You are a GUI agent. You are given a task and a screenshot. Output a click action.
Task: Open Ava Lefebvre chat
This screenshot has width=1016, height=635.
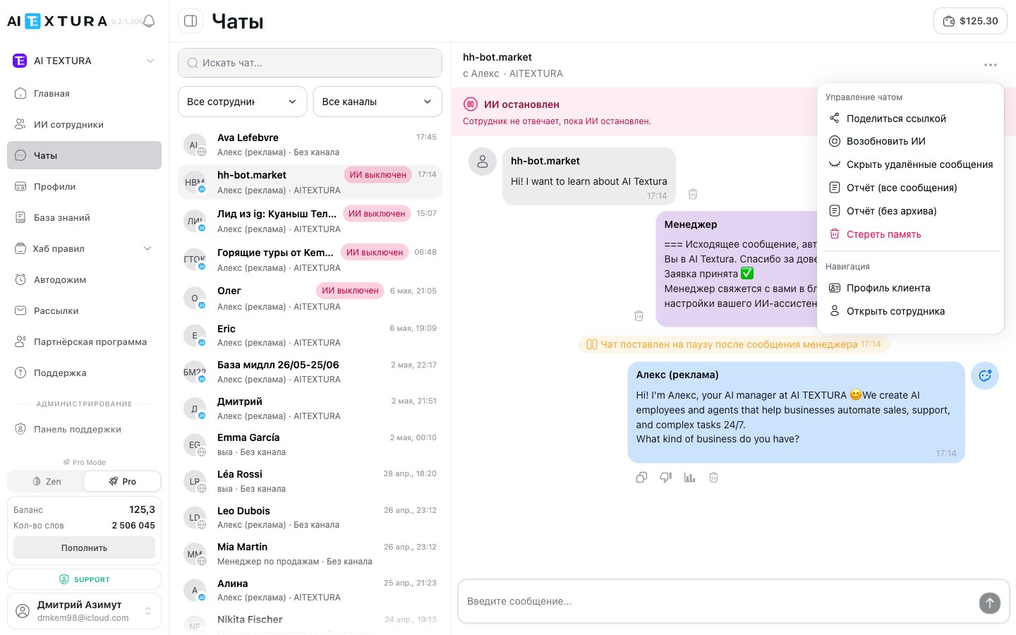(310, 145)
